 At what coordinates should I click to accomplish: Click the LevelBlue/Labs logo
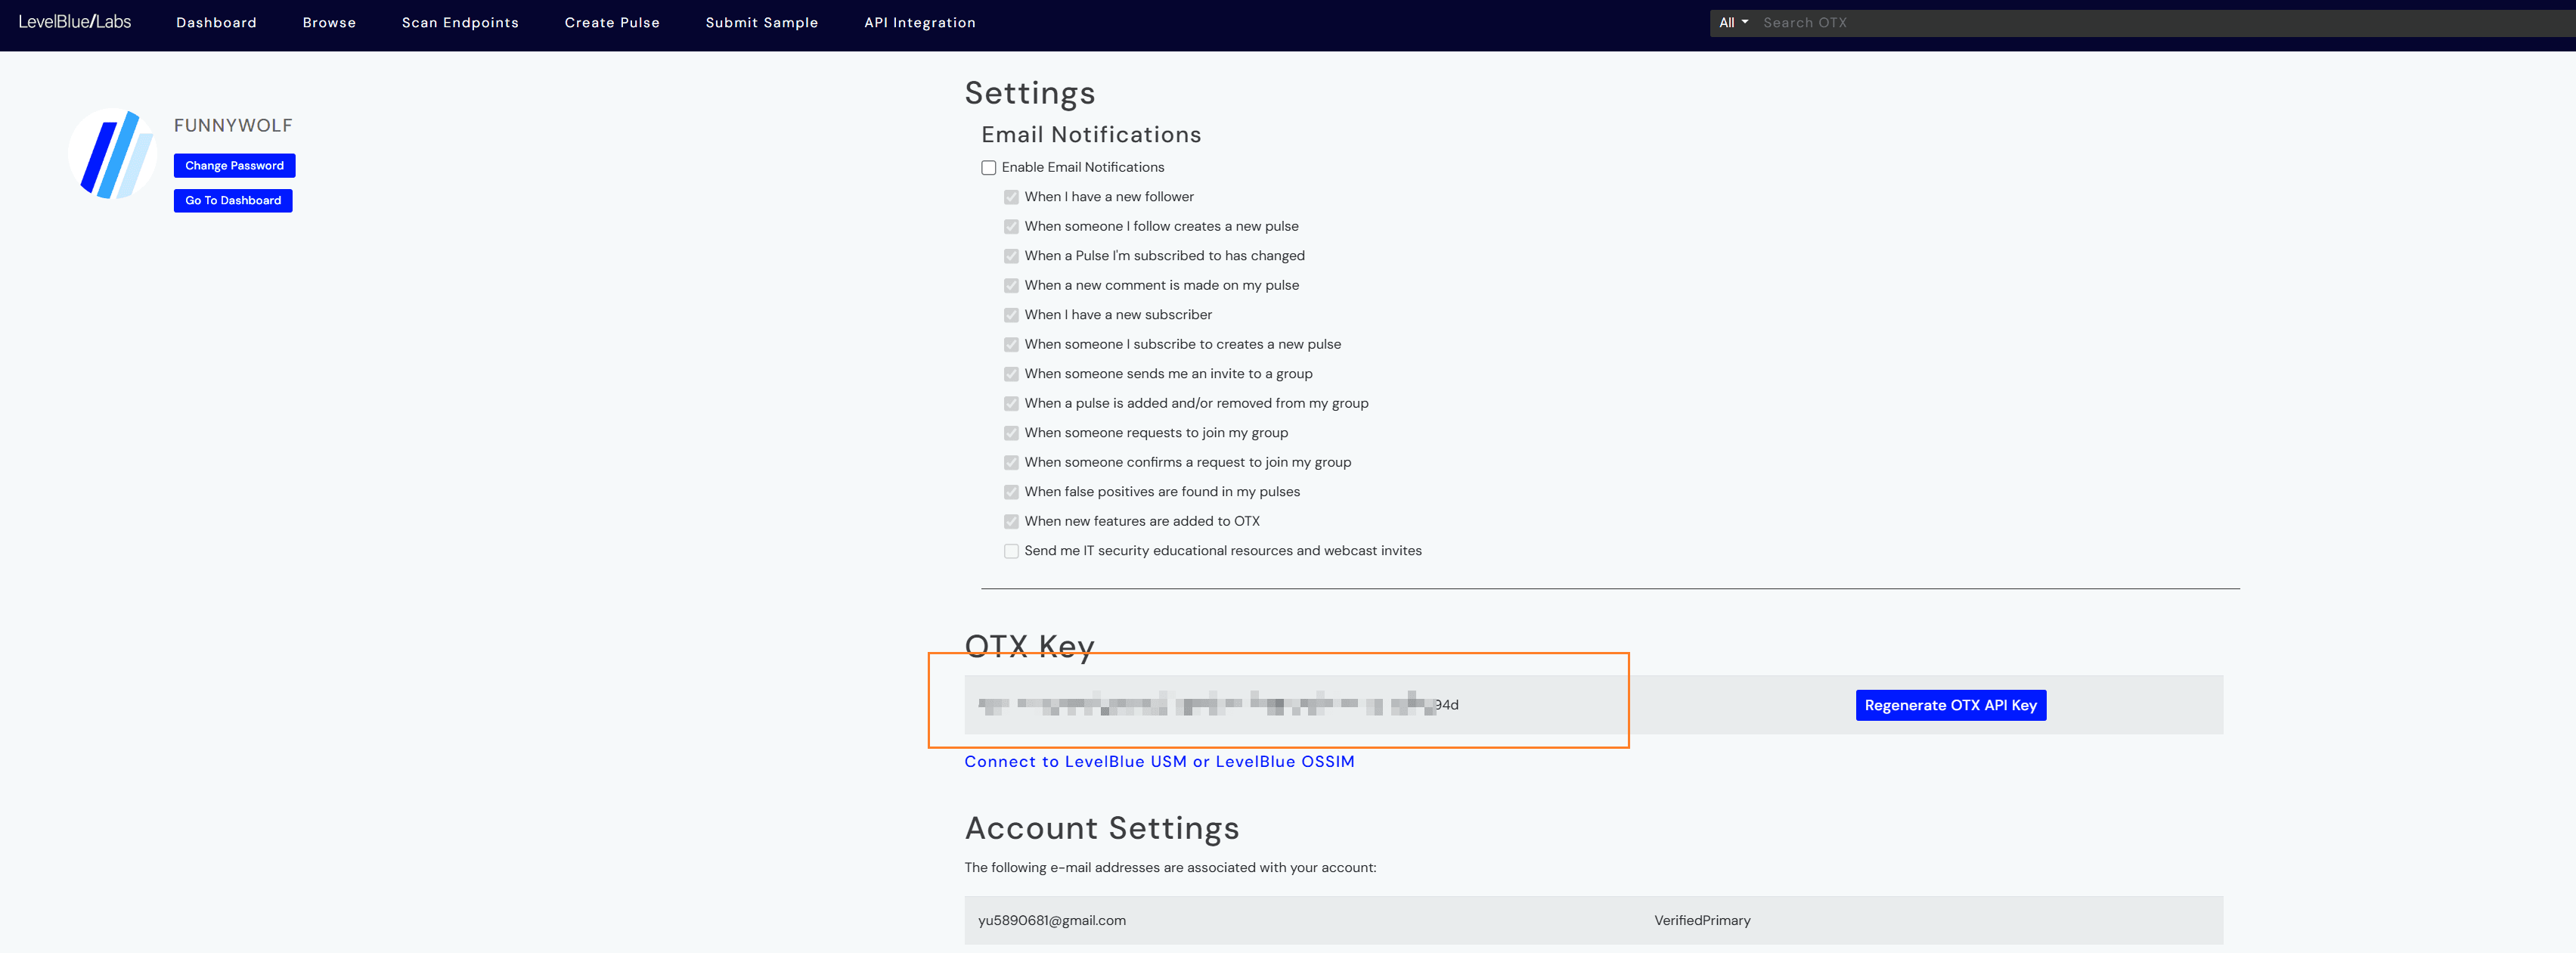tap(75, 22)
